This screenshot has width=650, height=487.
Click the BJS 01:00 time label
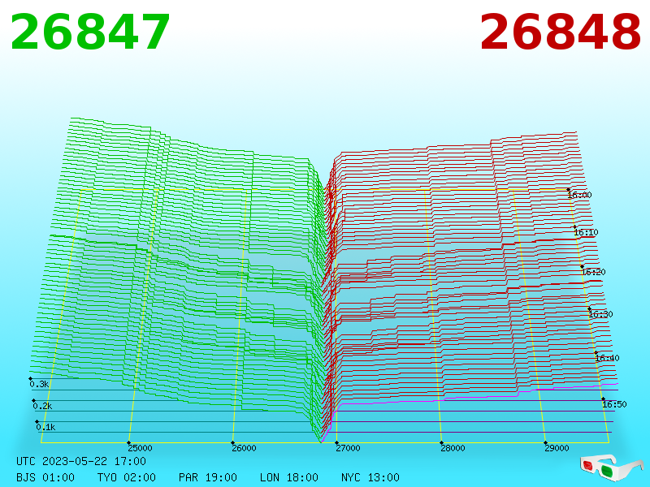[x=45, y=477]
